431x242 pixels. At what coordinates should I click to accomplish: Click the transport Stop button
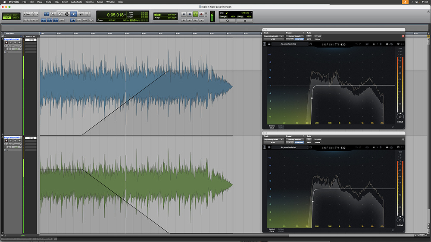coord(190,14)
